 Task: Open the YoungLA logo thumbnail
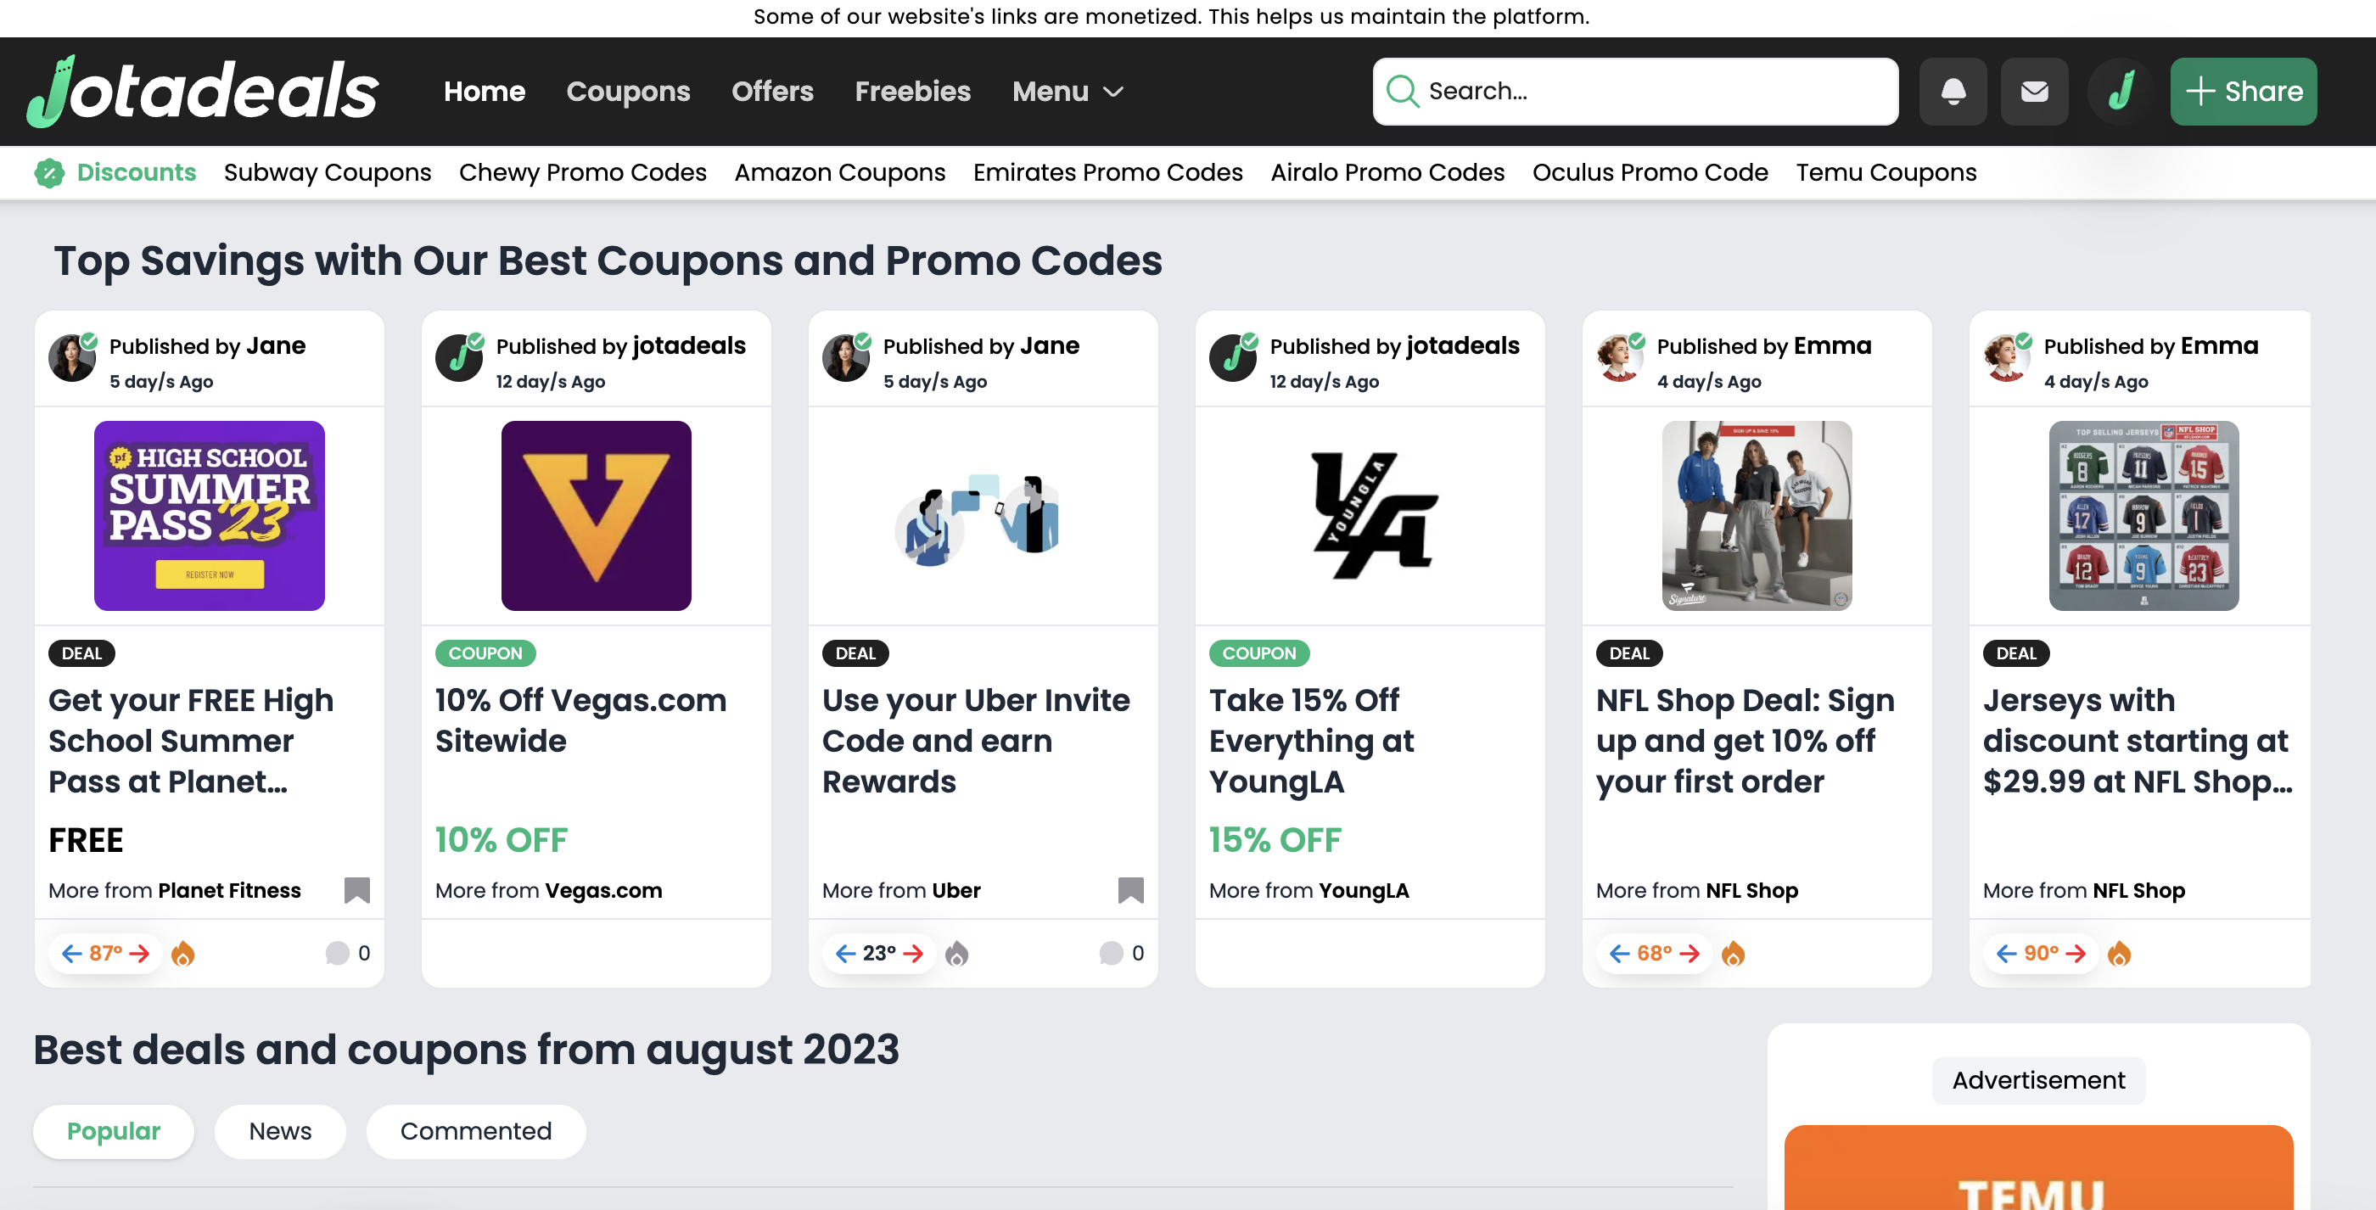[x=1370, y=516]
